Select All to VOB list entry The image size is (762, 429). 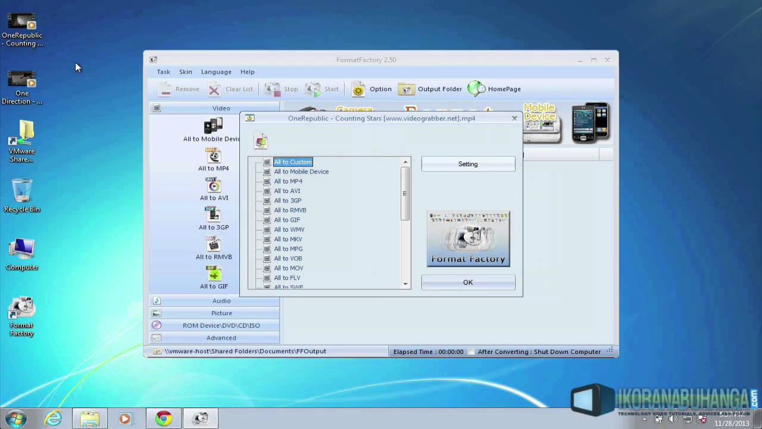click(x=288, y=259)
